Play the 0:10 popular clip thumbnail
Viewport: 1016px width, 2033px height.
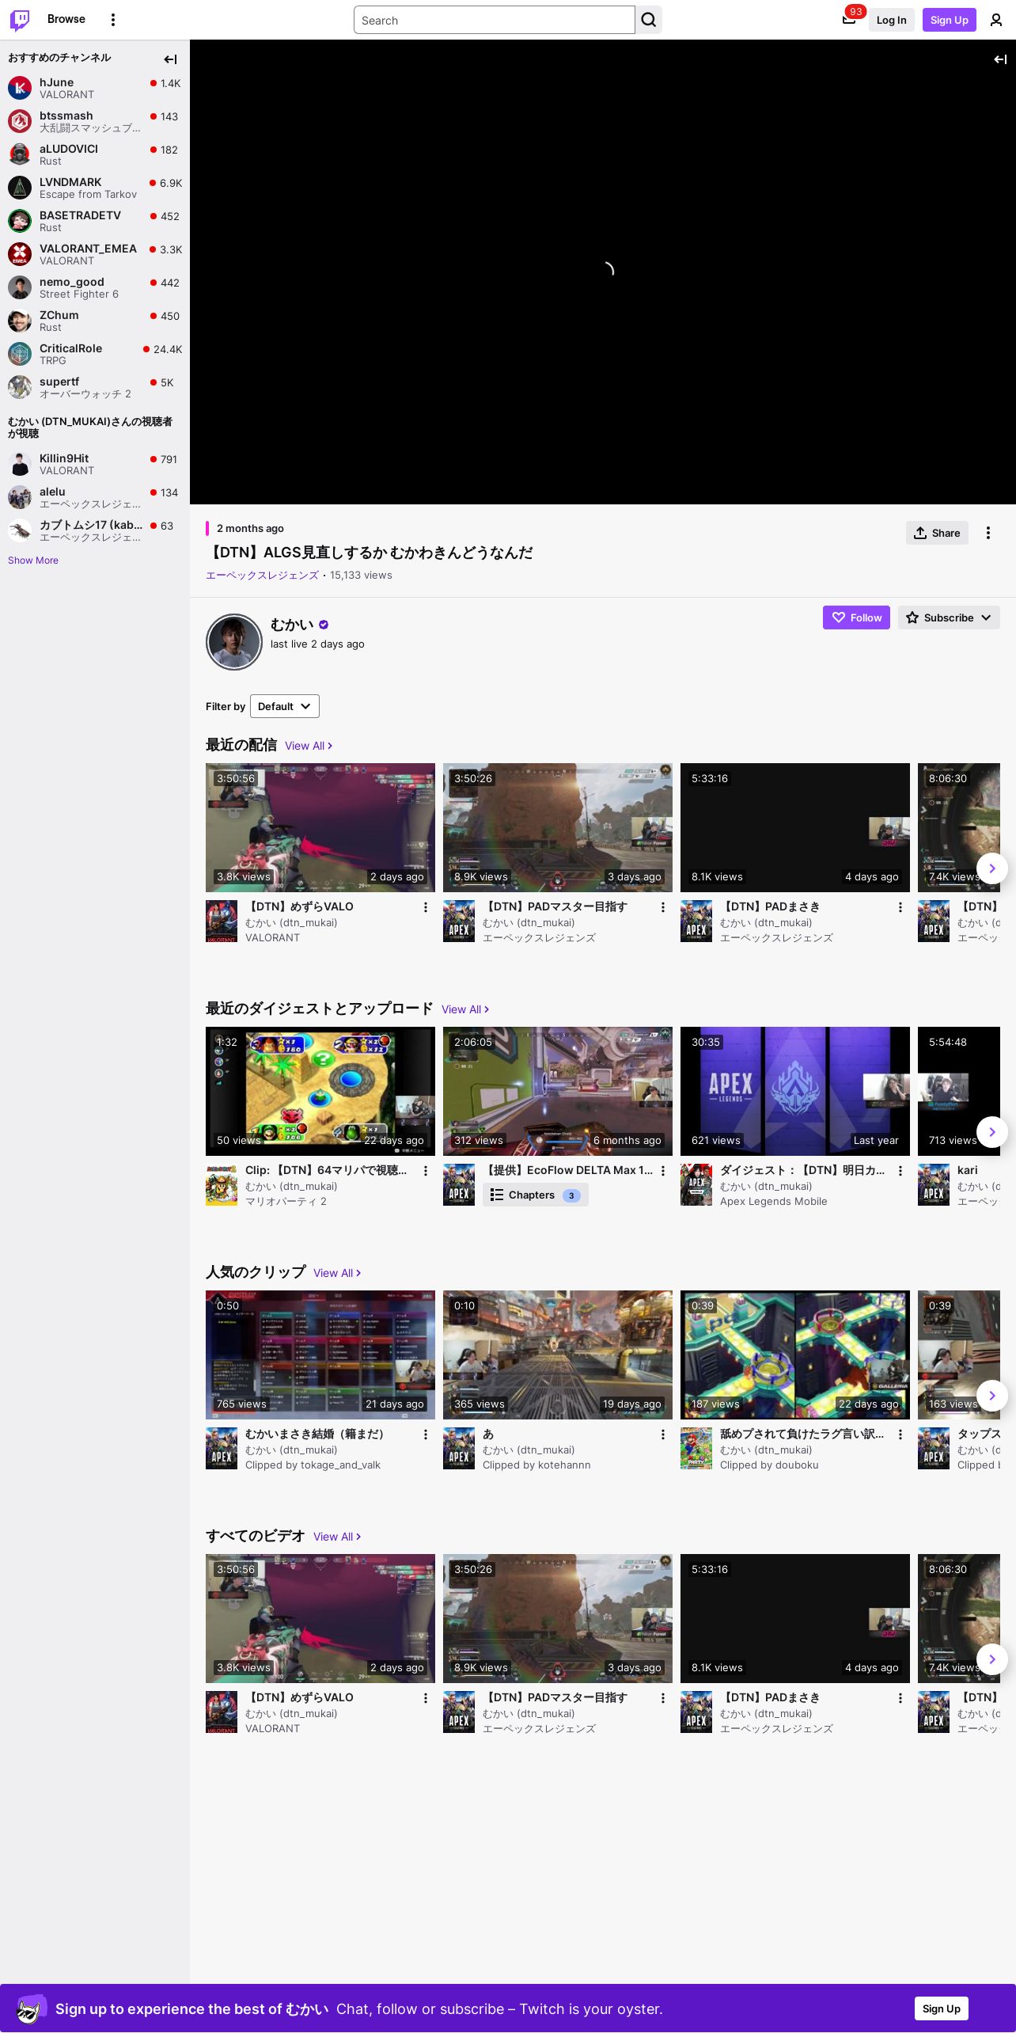click(x=558, y=1355)
